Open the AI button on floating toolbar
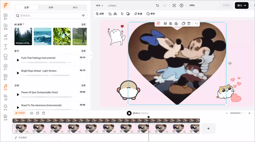This screenshot has width=255, height=142. [158, 24]
